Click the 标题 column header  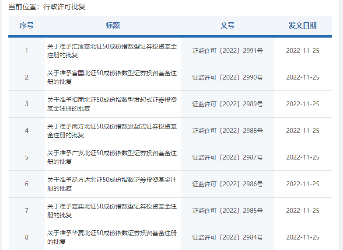point(113,25)
